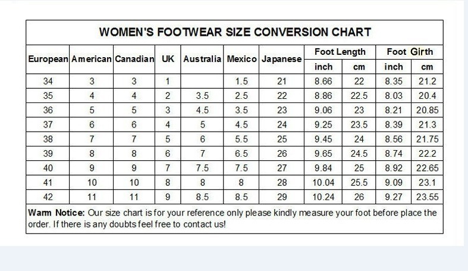The image size is (468, 271).
Task: Click foot length 10.04 inch cell
Action: coord(323,182)
